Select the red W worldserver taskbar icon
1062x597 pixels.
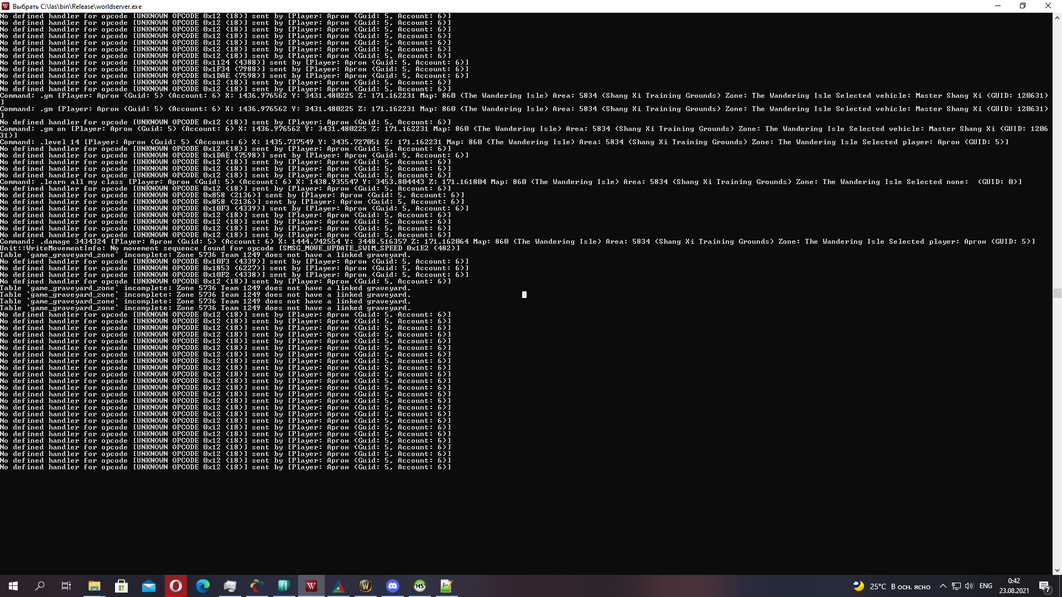311,586
